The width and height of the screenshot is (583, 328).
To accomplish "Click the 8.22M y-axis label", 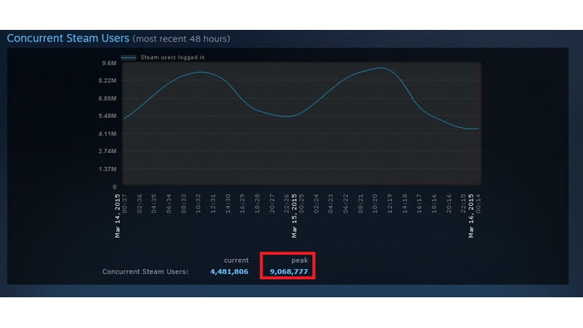I will click(x=107, y=81).
